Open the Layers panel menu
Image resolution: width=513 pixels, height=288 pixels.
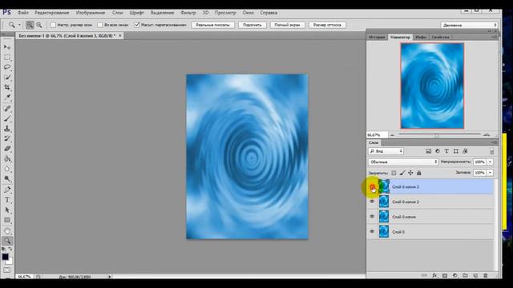[495, 142]
